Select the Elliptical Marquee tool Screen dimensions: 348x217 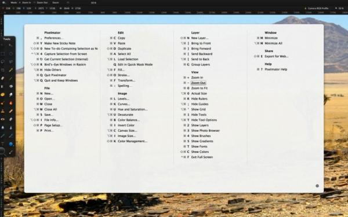coord(11,54)
